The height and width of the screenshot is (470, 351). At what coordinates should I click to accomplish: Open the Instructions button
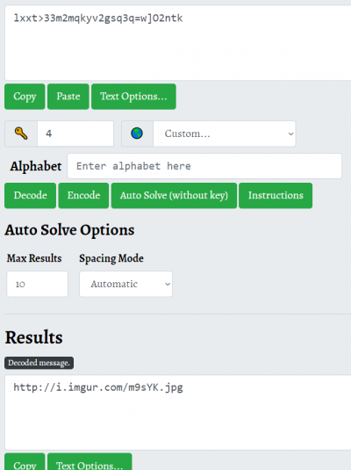tap(276, 195)
